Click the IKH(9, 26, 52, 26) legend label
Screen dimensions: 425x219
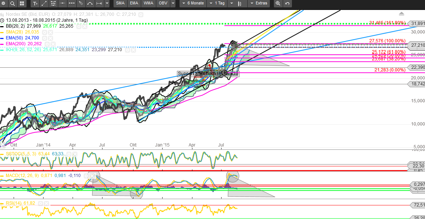pyautogui.click(x=24, y=50)
